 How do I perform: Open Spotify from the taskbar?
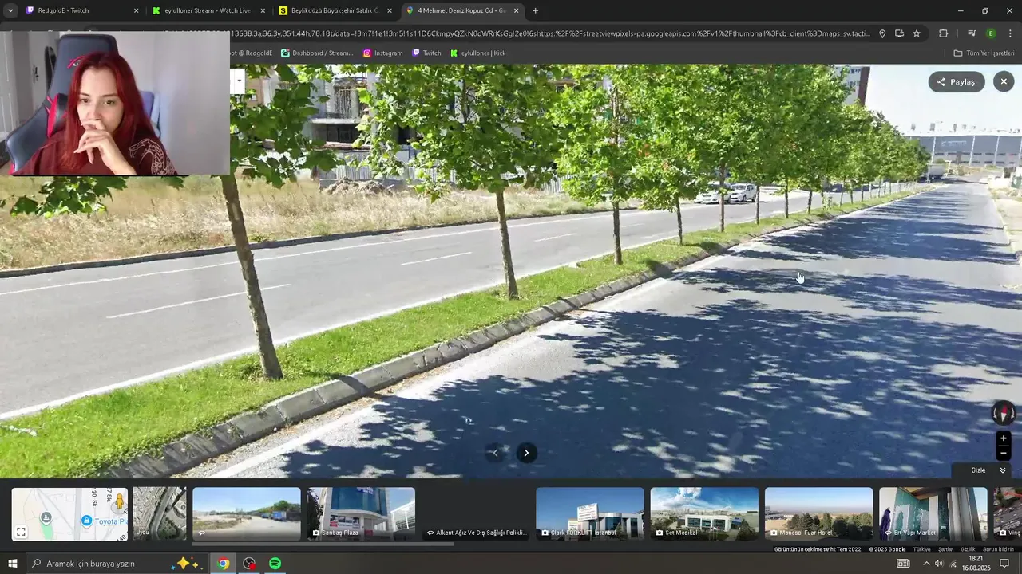tap(275, 564)
